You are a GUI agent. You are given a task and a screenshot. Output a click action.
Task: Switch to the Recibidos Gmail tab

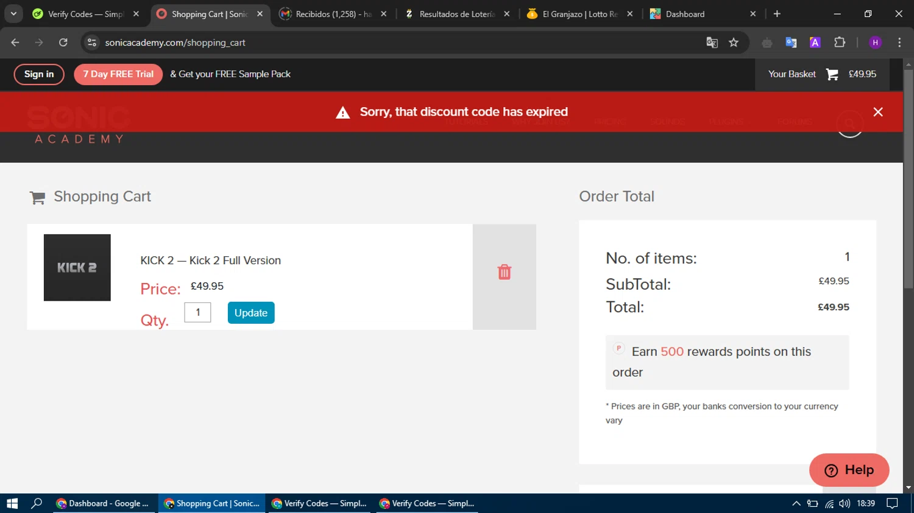(x=333, y=14)
